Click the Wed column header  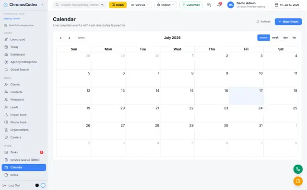pos(177,49)
